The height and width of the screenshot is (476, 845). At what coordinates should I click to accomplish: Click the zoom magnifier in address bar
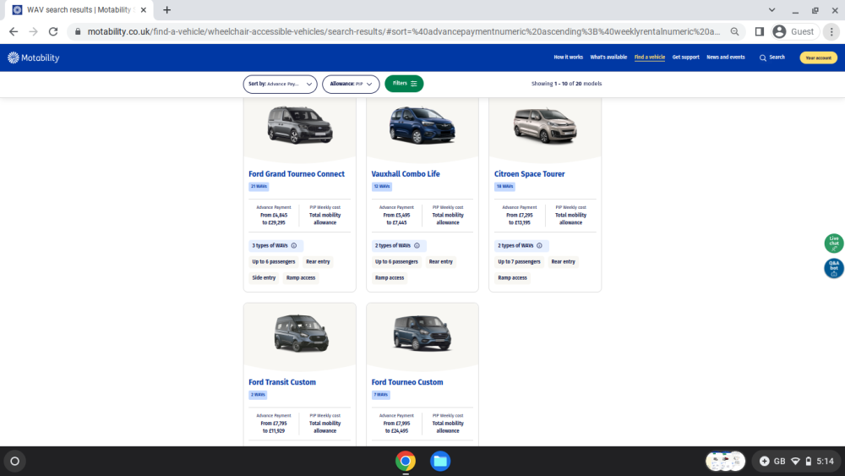[x=734, y=32]
